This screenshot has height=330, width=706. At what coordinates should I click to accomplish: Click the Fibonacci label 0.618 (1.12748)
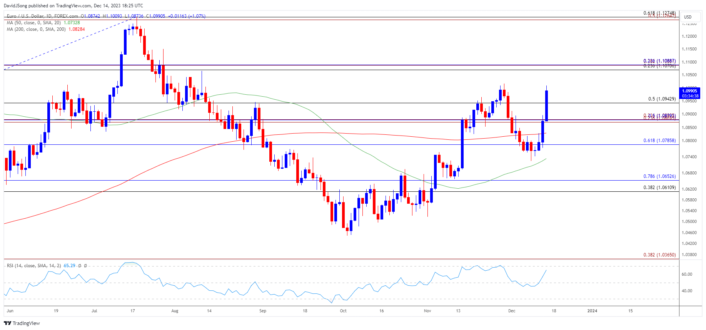[659, 13]
